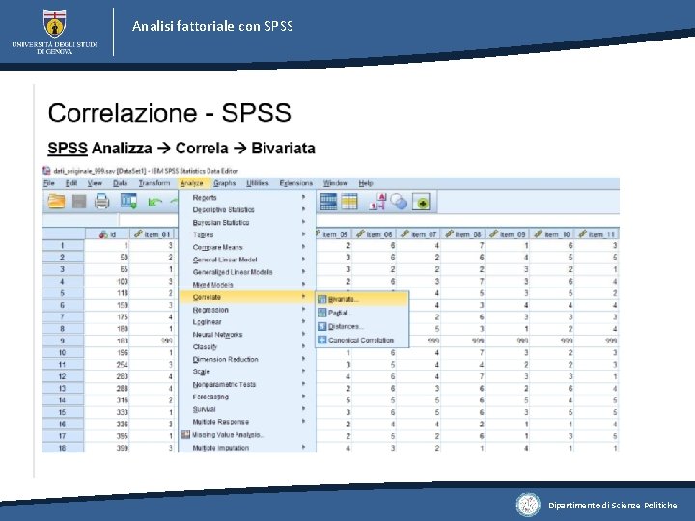This screenshot has height=521, width=695.
Task: Select Correlate in the Analyze menu
Action: [247, 297]
